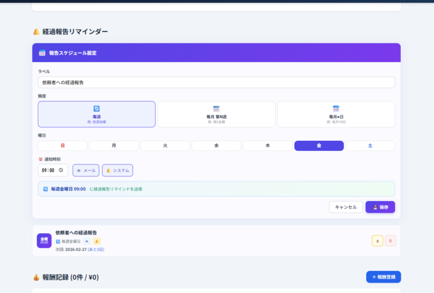Click the pause icon on the reminder item
This screenshot has height=293, width=434.
click(x=377, y=241)
